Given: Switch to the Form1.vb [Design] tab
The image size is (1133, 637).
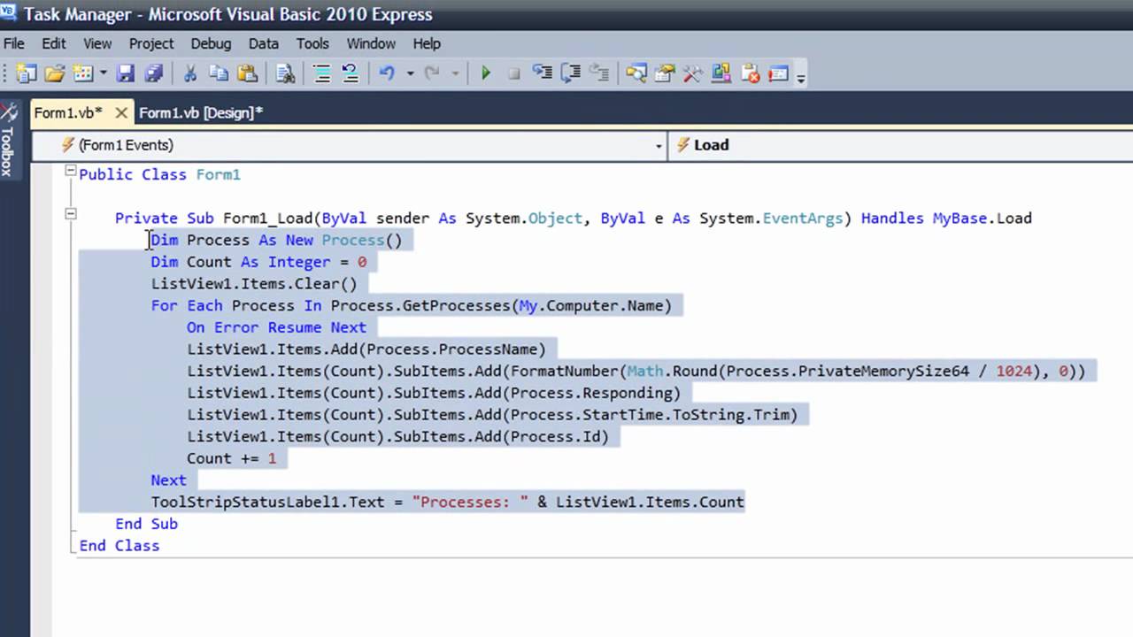Looking at the screenshot, I should click(x=201, y=112).
